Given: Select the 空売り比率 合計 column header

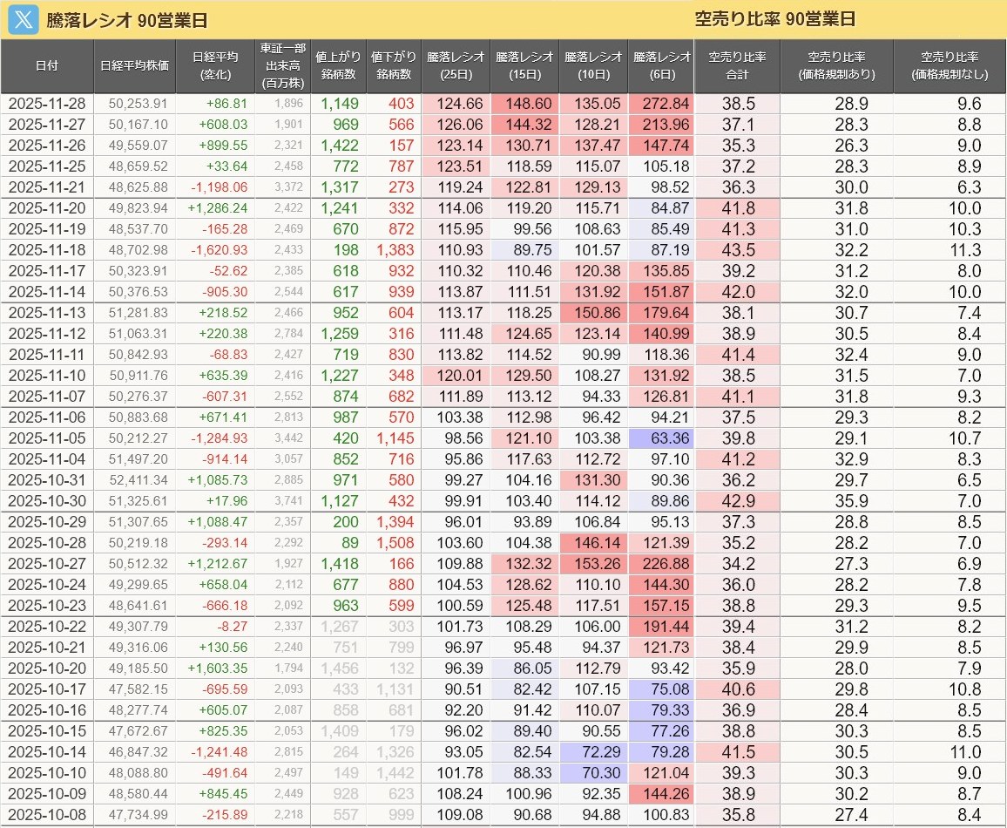Looking at the screenshot, I should (x=737, y=66).
